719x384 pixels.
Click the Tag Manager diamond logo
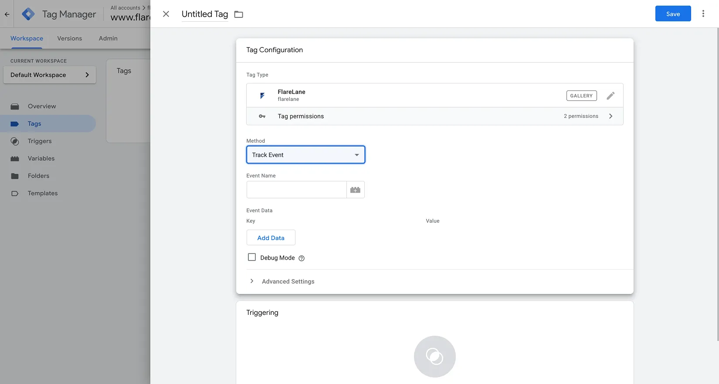[x=28, y=14]
